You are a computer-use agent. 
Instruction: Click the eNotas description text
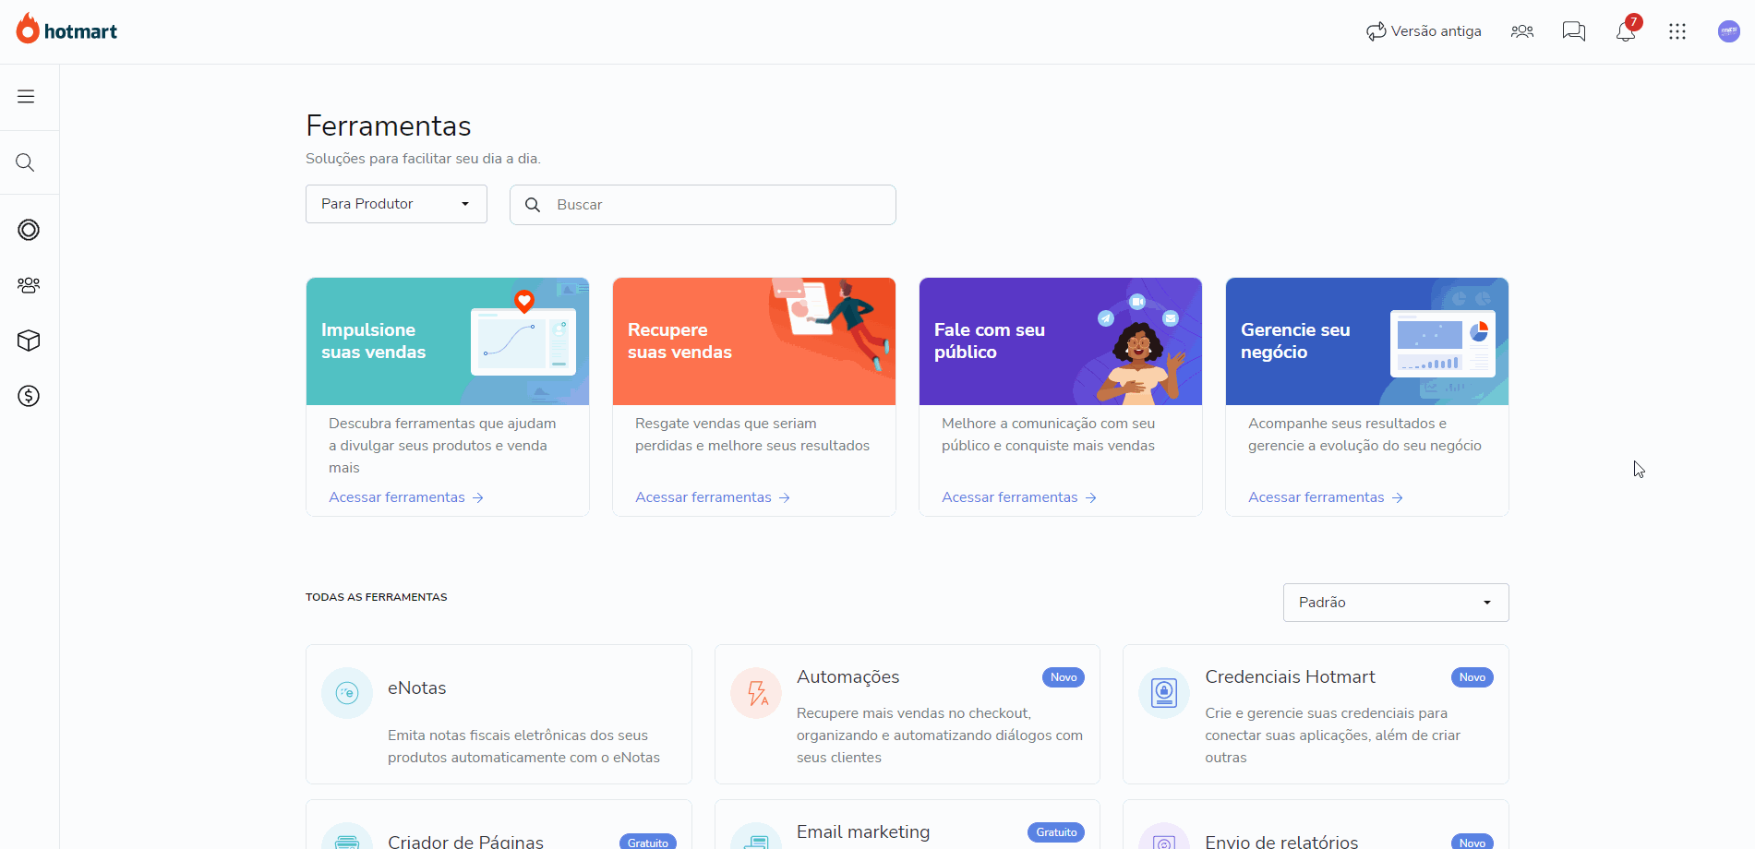(x=523, y=747)
